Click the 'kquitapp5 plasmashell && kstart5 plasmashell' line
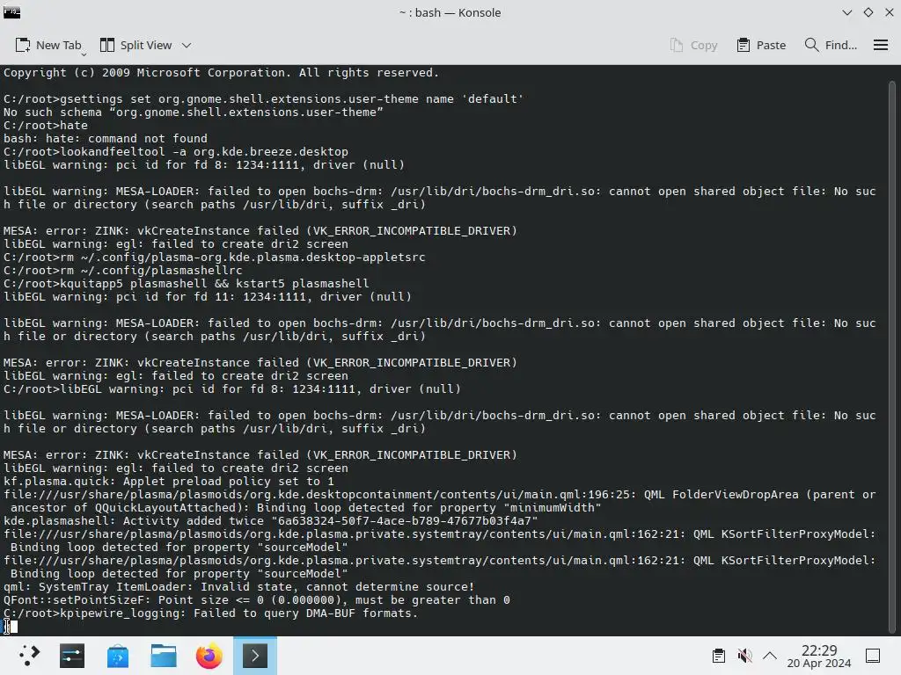Viewport: 901px width, 675px height. point(187,284)
